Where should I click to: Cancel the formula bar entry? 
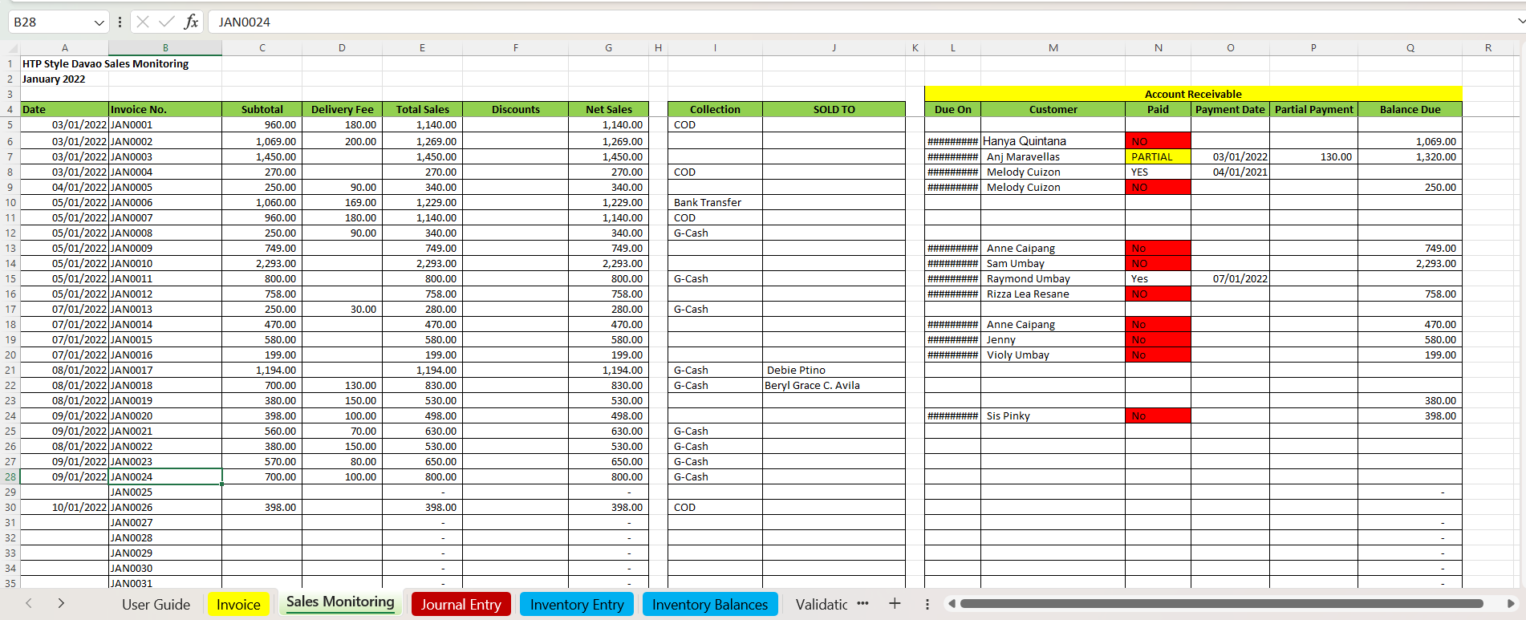pos(143,22)
